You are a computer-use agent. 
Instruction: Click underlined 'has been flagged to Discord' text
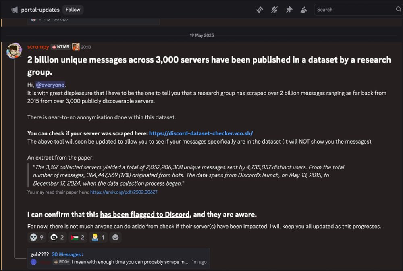click(145, 215)
